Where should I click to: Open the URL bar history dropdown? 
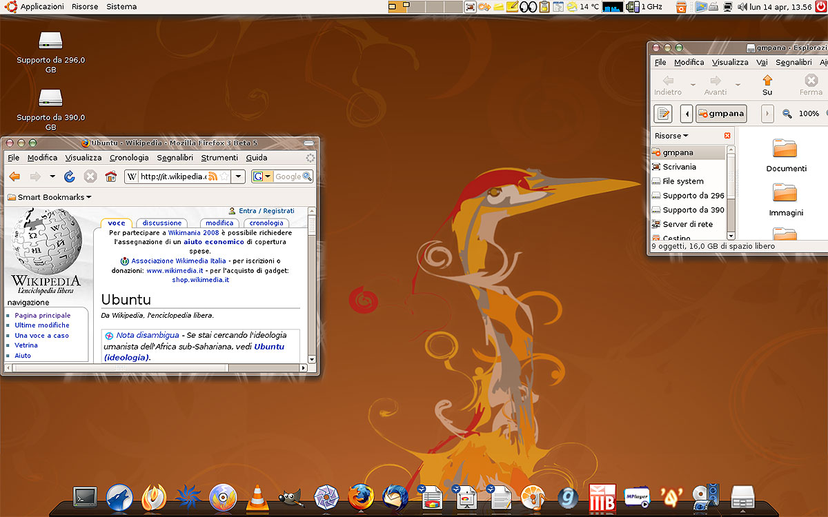point(239,176)
